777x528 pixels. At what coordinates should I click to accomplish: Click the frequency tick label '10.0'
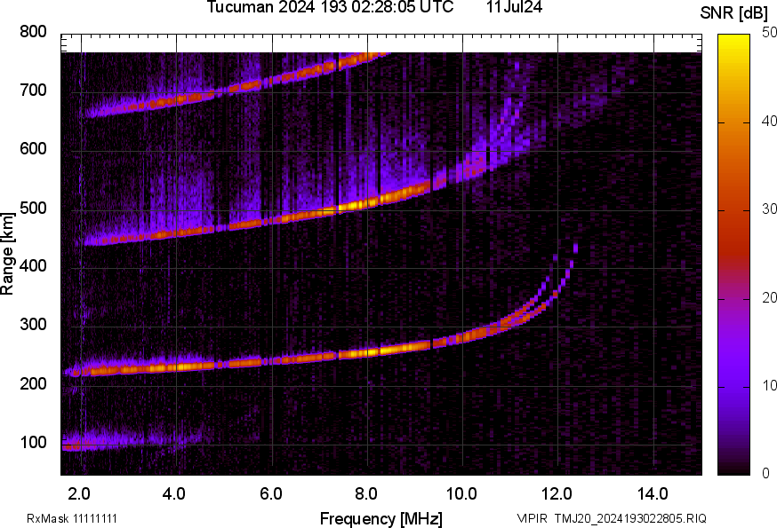coord(461,494)
